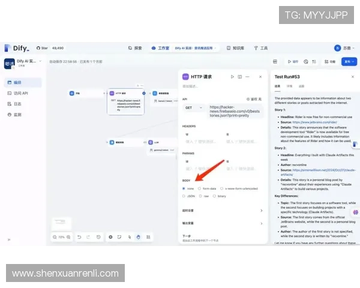The height and width of the screenshot is (288, 360).
Task: Run the selected node via small play icon above it
Action: (138, 85)
